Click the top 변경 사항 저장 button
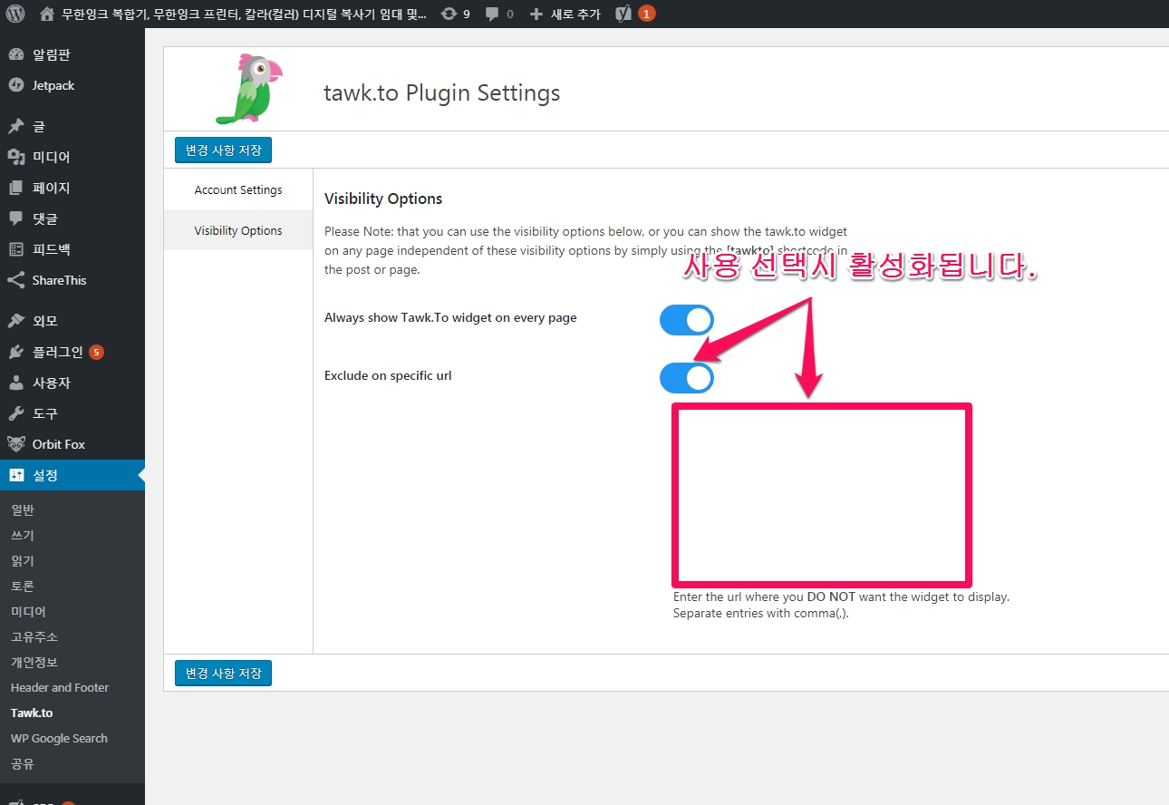Screen dimensions: 1169x805 [x=223, y=150]
